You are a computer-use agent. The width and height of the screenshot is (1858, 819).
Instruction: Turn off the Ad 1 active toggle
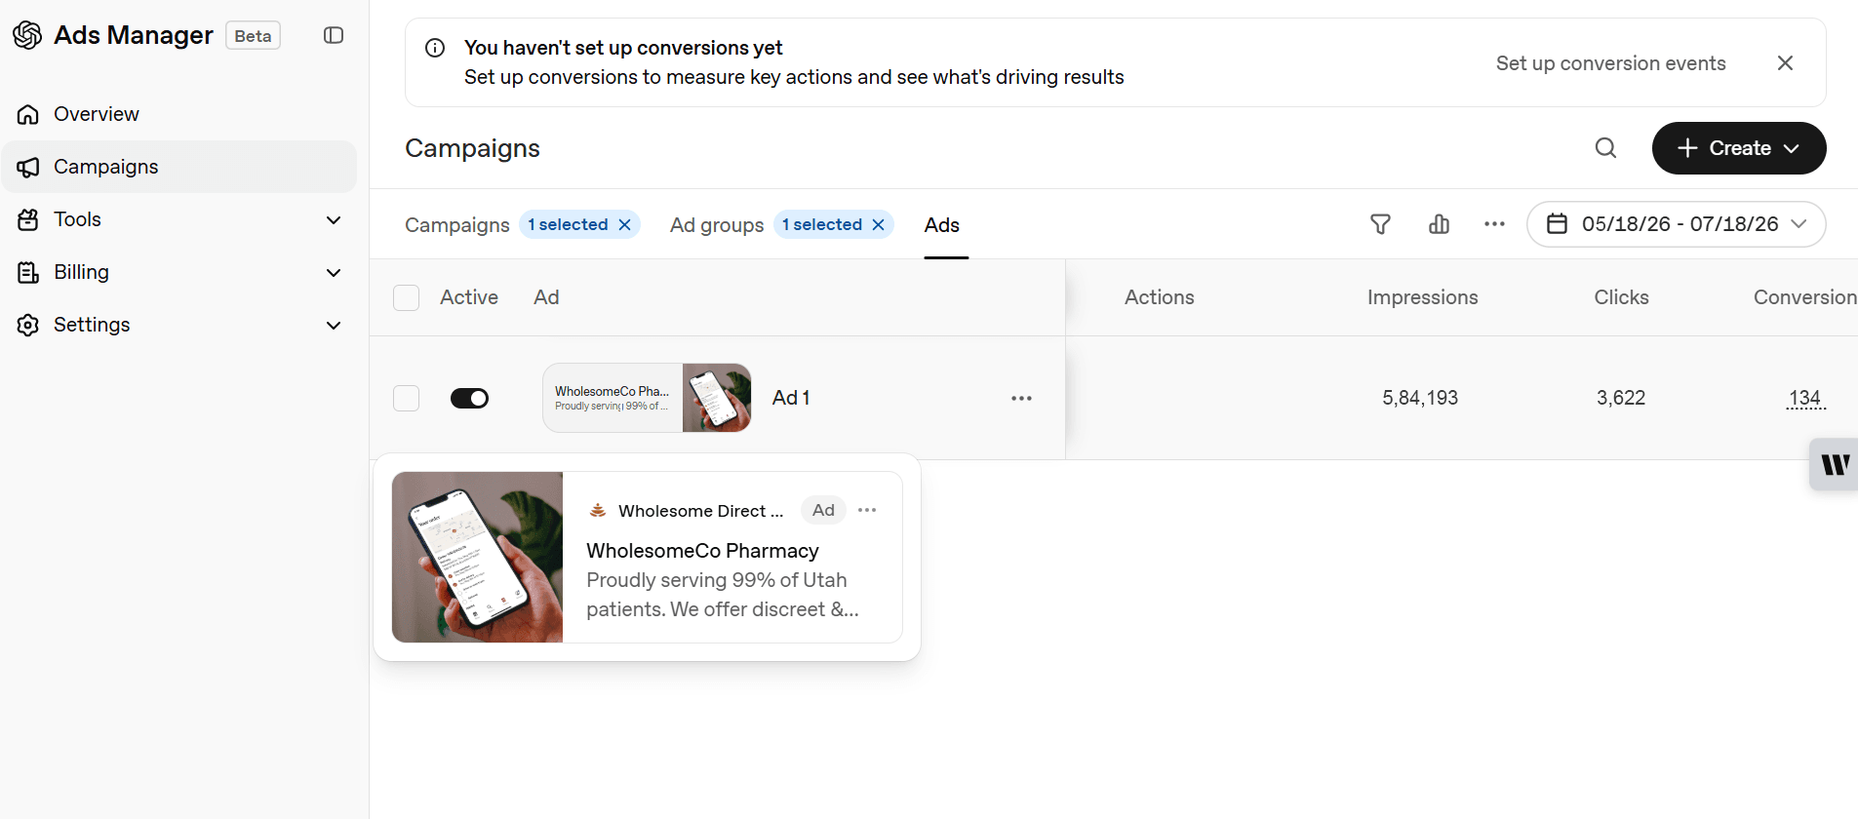pyautogui.click(x=469, y=398)
